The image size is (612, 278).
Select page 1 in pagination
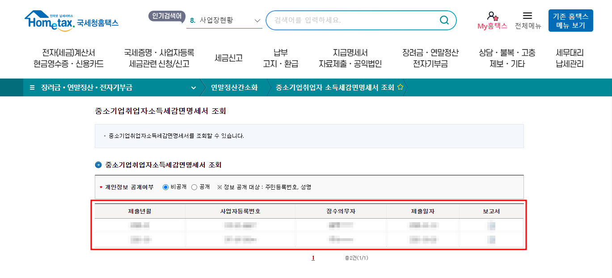[x=313, y=257]
